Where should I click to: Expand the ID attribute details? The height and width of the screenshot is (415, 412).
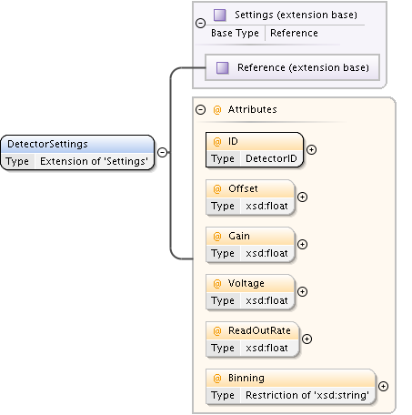click(x=311, y=149)
